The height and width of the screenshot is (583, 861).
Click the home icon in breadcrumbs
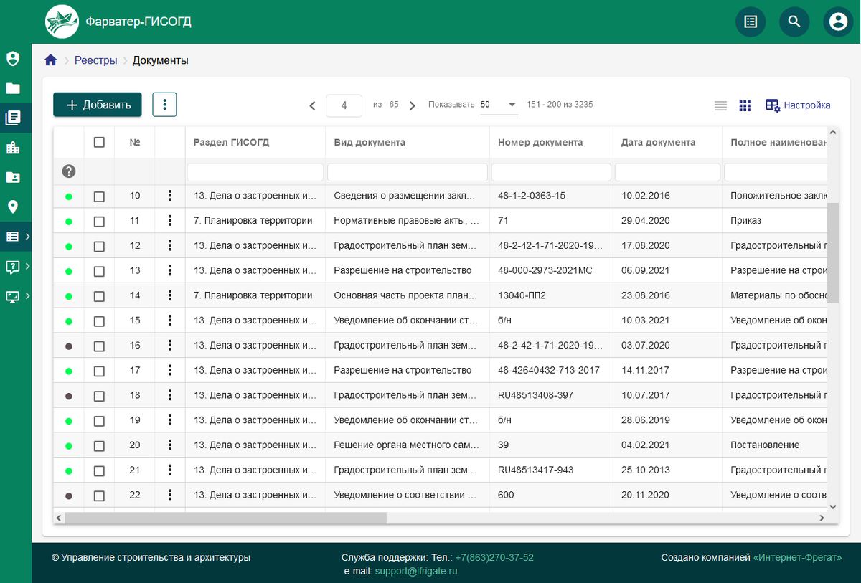point(50,60)
